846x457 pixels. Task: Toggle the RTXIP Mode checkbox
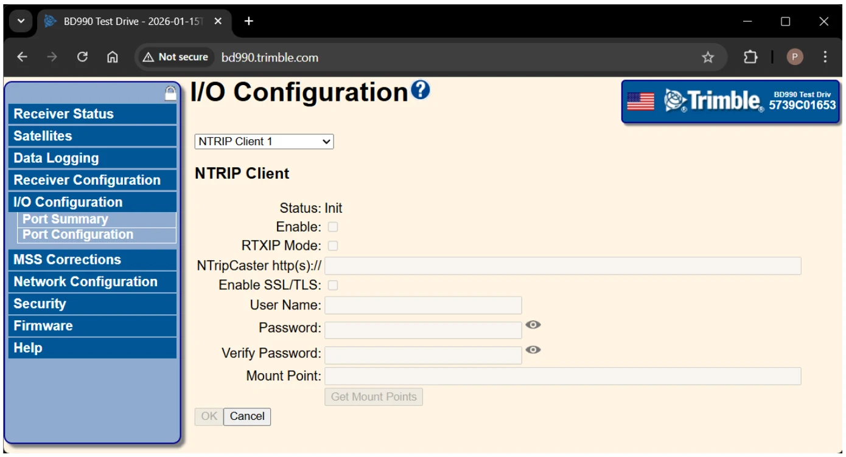[x=333, y=246]
